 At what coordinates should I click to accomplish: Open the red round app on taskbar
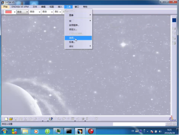click(x=91, y=131)
